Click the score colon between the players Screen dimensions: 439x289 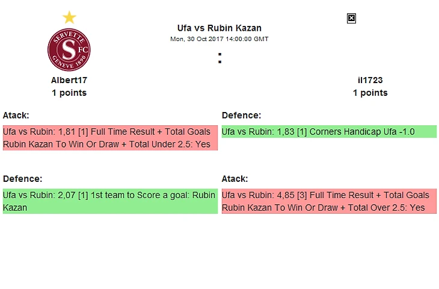[x=219, y=58]
